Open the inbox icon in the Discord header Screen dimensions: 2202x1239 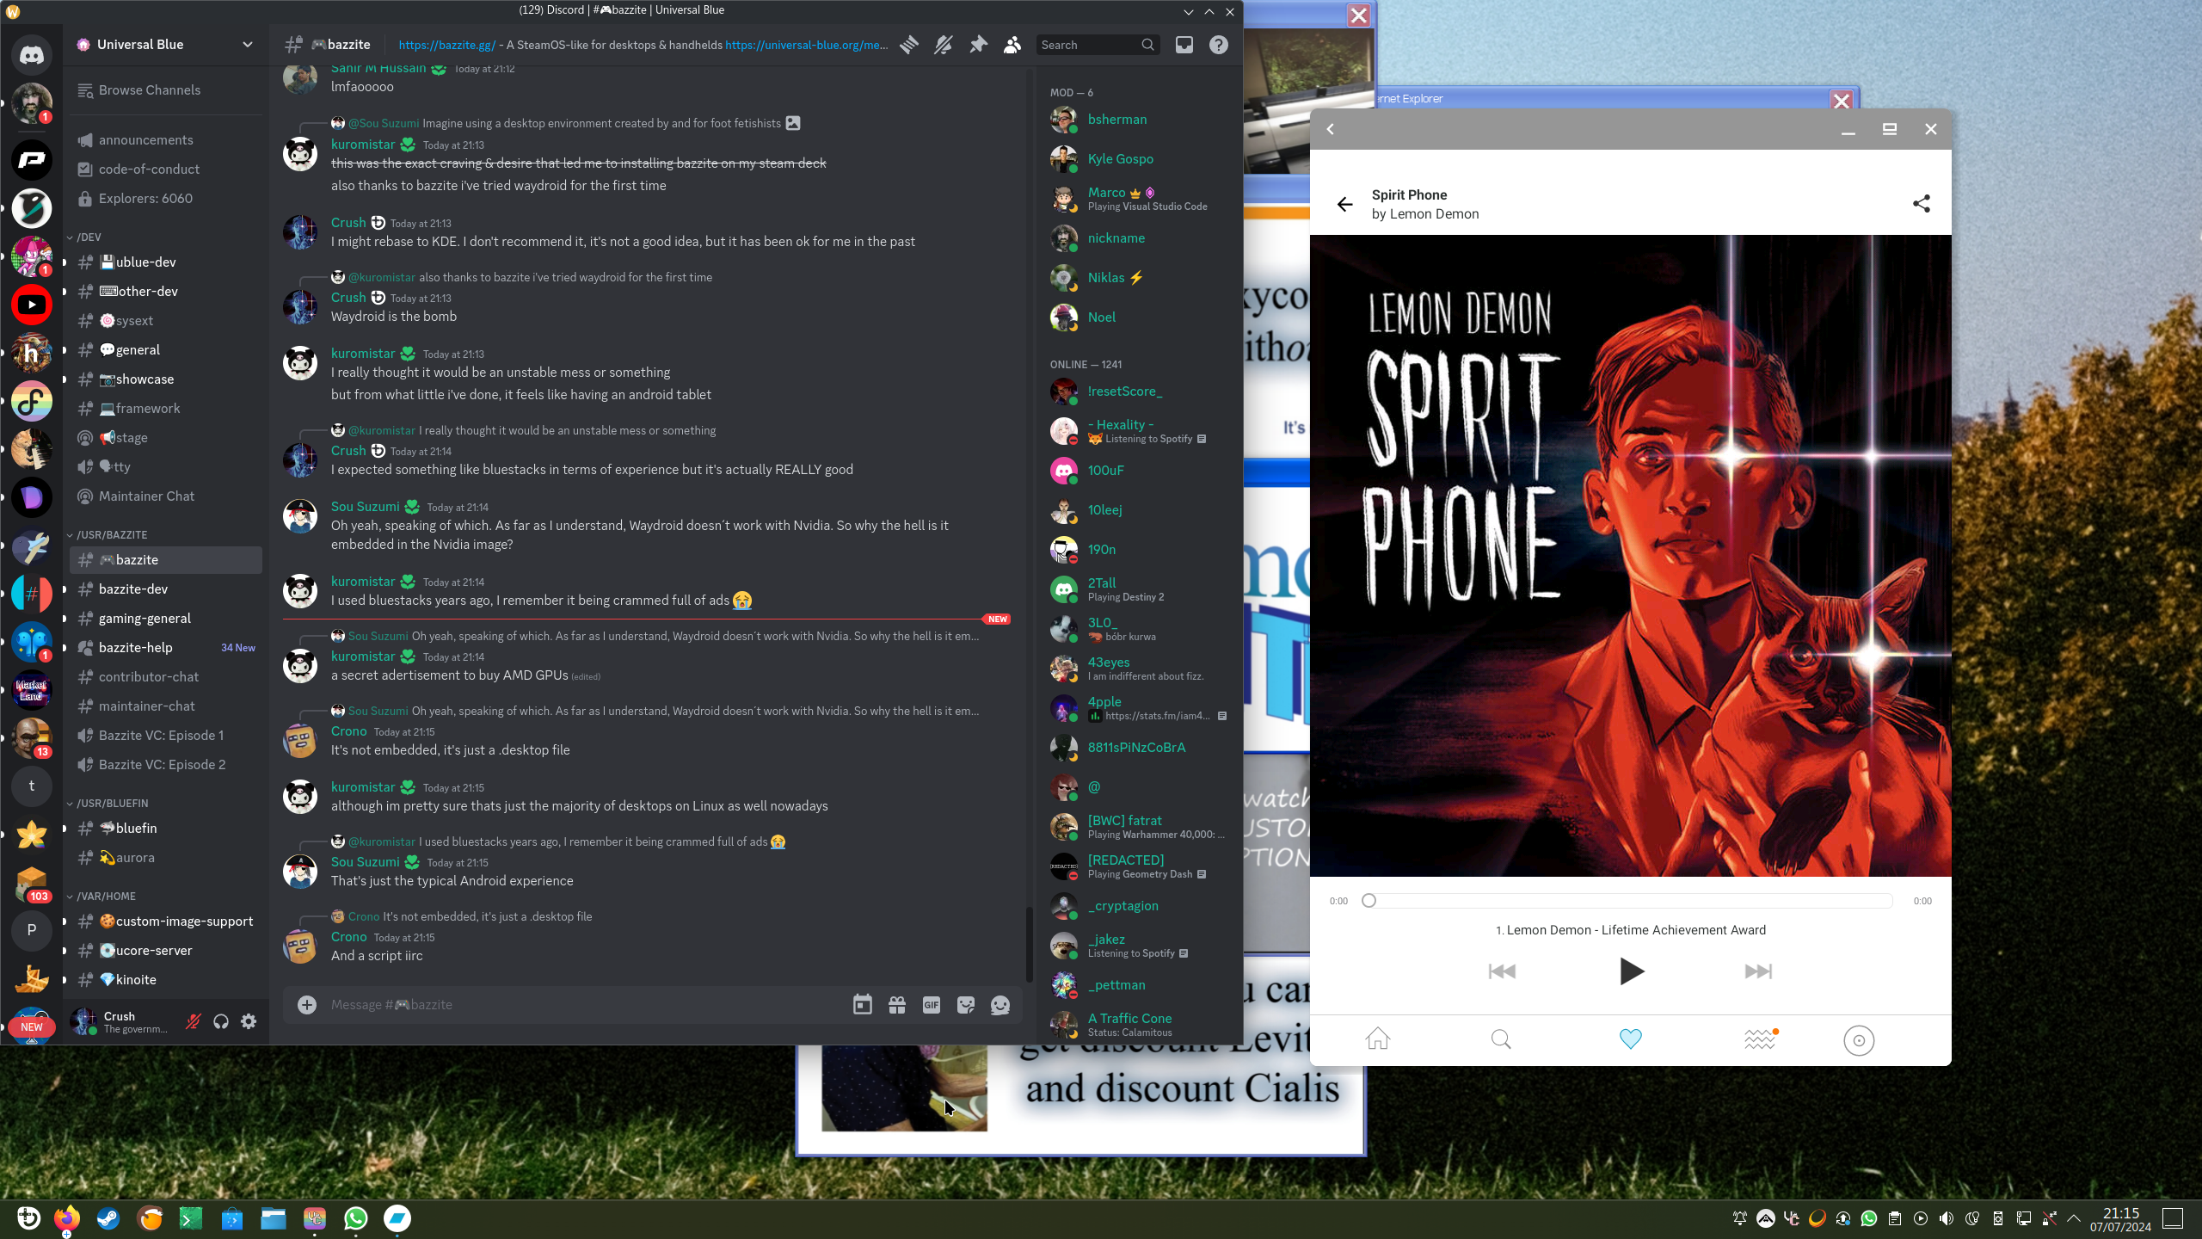(x=1184, y=45)
